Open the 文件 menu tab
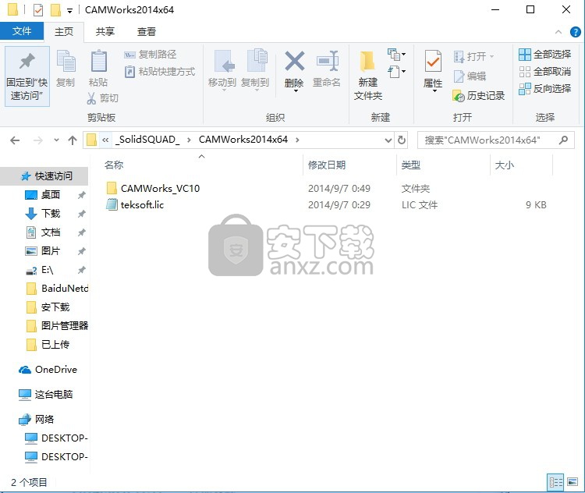The width and height of the screenshot is (585, 493). [22, 31]
